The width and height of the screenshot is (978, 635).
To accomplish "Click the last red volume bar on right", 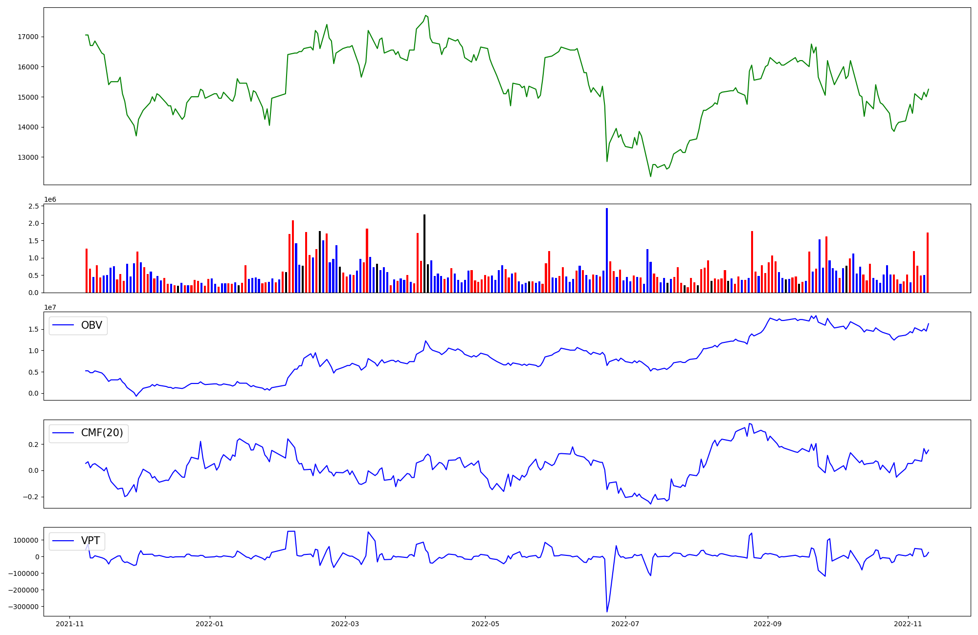I will (928, 262).
